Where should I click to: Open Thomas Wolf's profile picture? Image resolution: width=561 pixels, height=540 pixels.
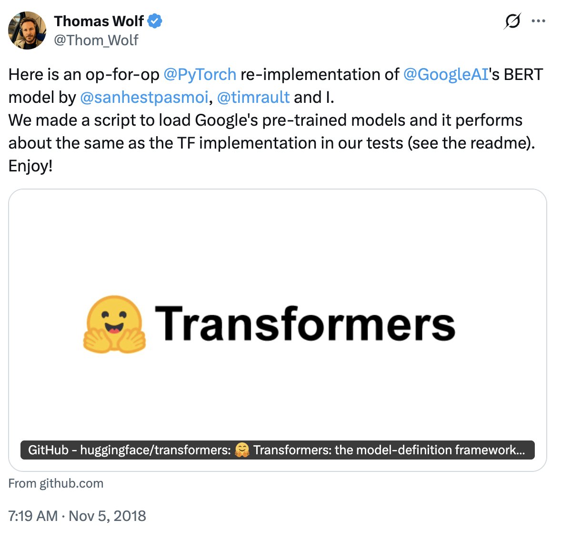tap(27, 30)
